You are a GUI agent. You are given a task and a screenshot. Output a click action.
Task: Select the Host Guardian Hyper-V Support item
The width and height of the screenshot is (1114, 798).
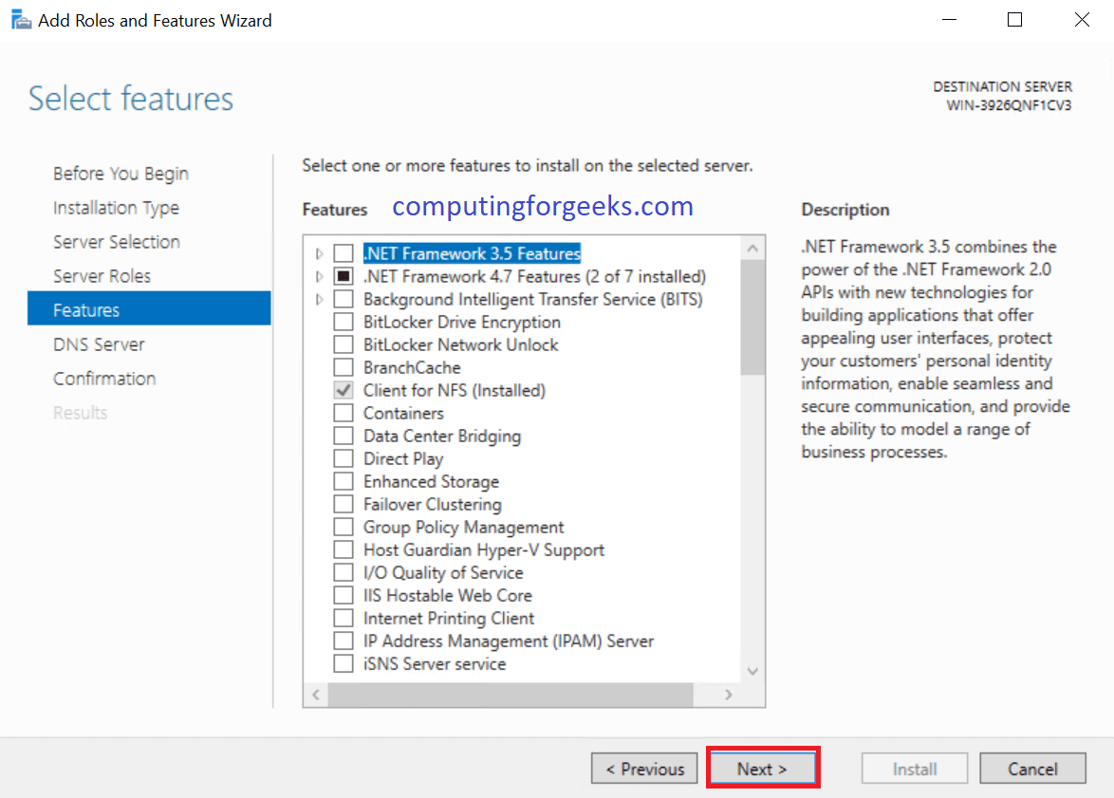[x=483, y=550]
